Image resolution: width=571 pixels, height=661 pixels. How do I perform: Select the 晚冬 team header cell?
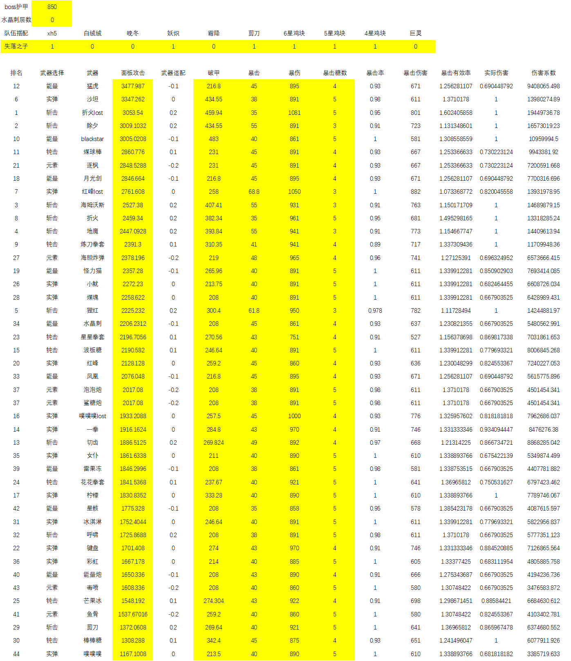133,34
